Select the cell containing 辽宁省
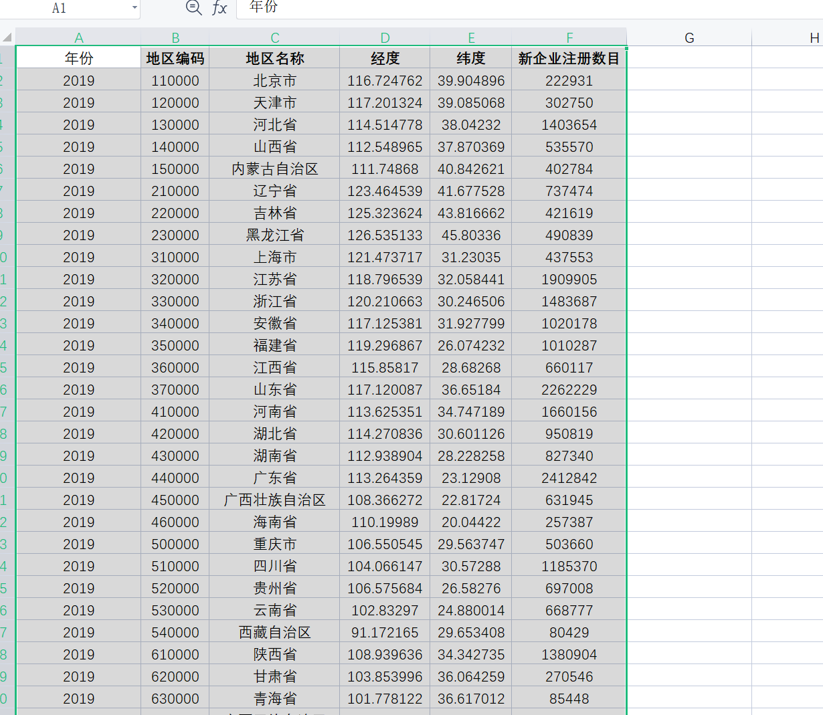Image resolution: width=823 pixels, height=715 pixels. pos(275,191)
